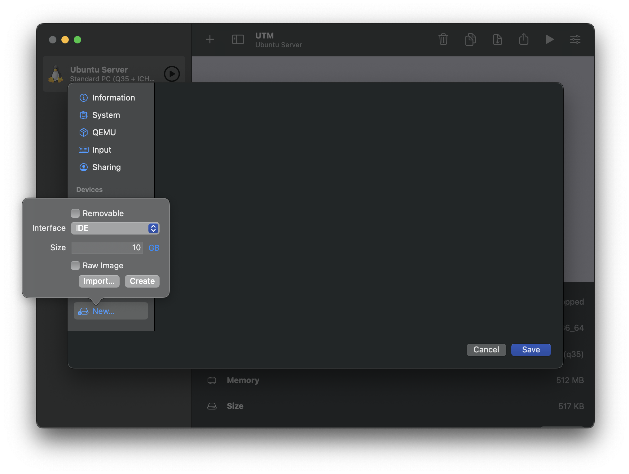629x474 pixels.
Task: Toggle the sidebar panel icon
Action: click(238, 39)
